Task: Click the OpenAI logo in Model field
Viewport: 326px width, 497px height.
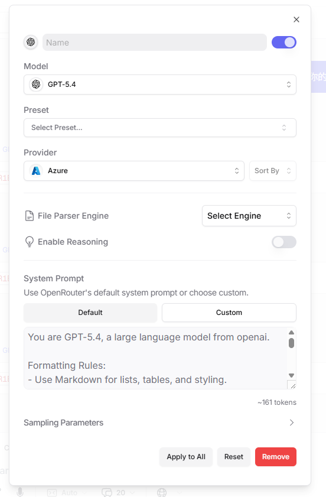Action: tap(36, 85)
